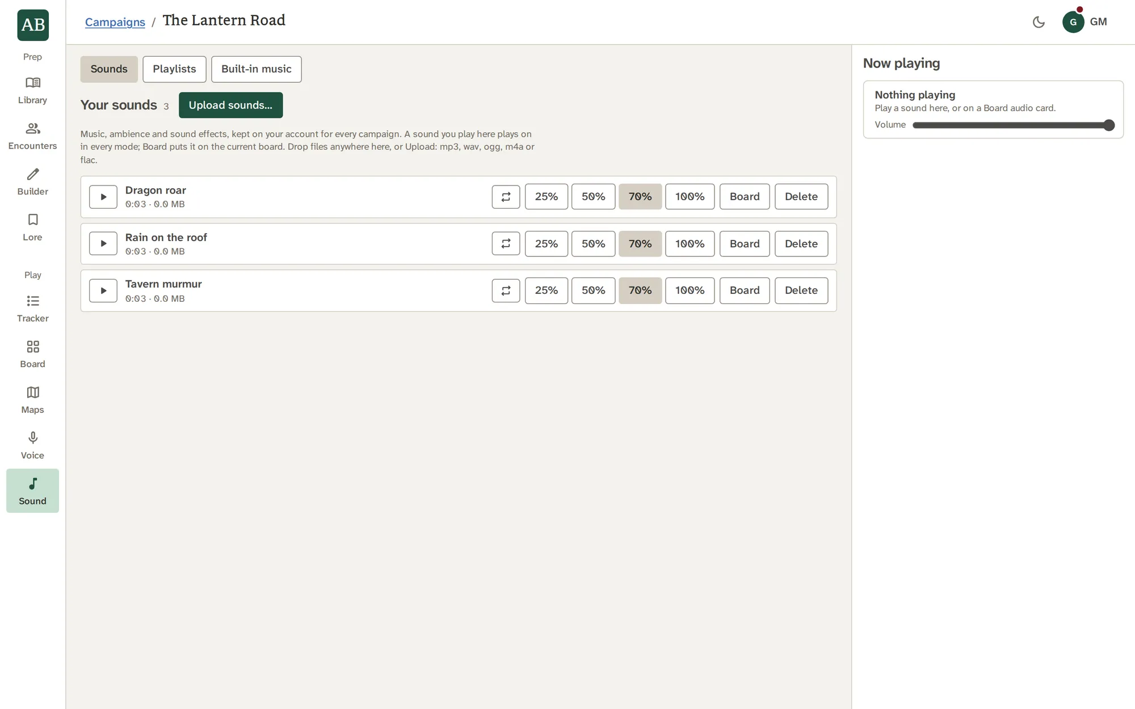This screenshot has width=1135, height=709.
Task: Switch to the Playlists tab
Action: coord(174,69)
